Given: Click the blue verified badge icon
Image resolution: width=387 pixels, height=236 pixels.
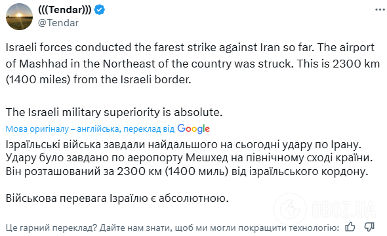Looking at the screenshot, I should [x=100, y=10].
